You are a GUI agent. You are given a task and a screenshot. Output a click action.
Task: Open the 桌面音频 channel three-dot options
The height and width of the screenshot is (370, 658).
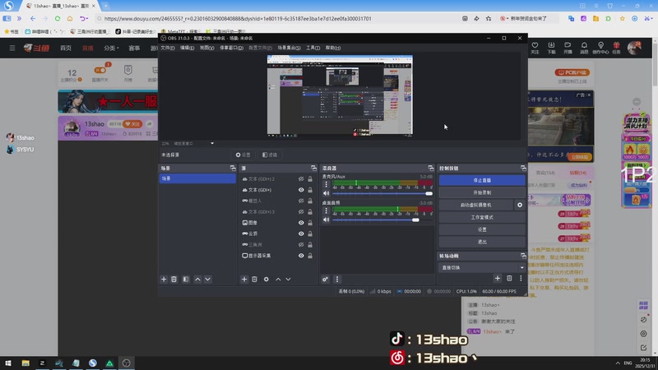point(326,210)
